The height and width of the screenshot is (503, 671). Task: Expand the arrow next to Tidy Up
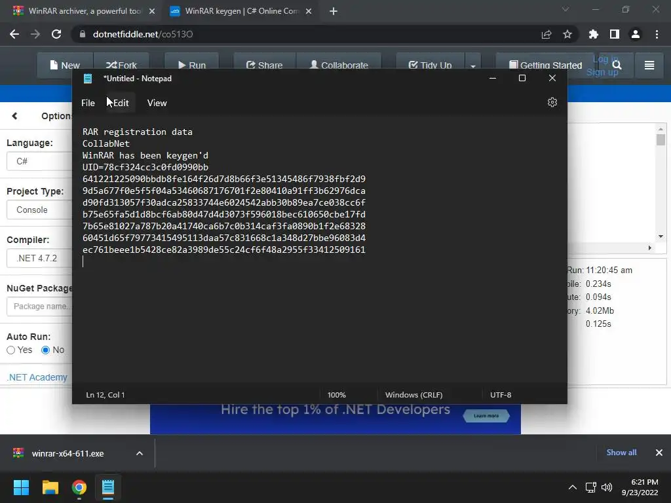point(473,66)
